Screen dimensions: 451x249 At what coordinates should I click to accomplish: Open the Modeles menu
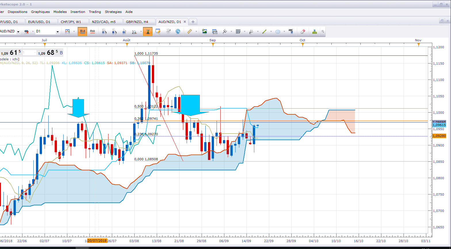[x=60, y=12]
